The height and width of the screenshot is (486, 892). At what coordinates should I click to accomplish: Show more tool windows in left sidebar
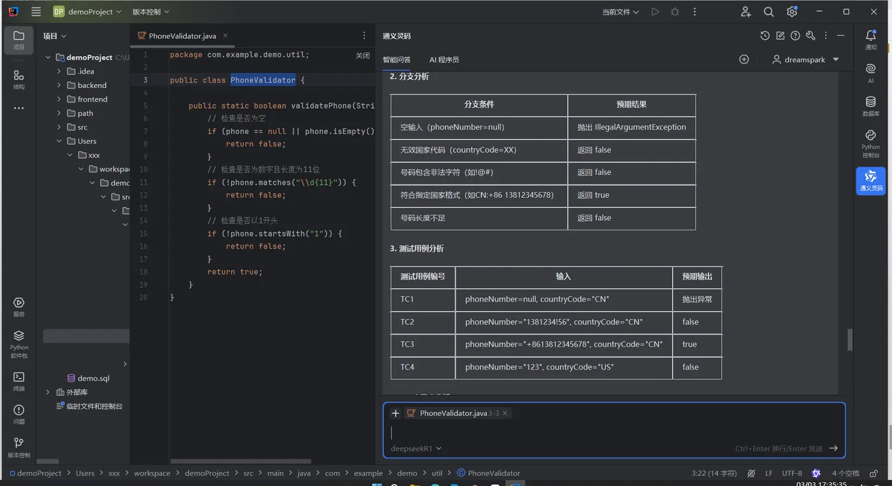(x=19, y=108)
